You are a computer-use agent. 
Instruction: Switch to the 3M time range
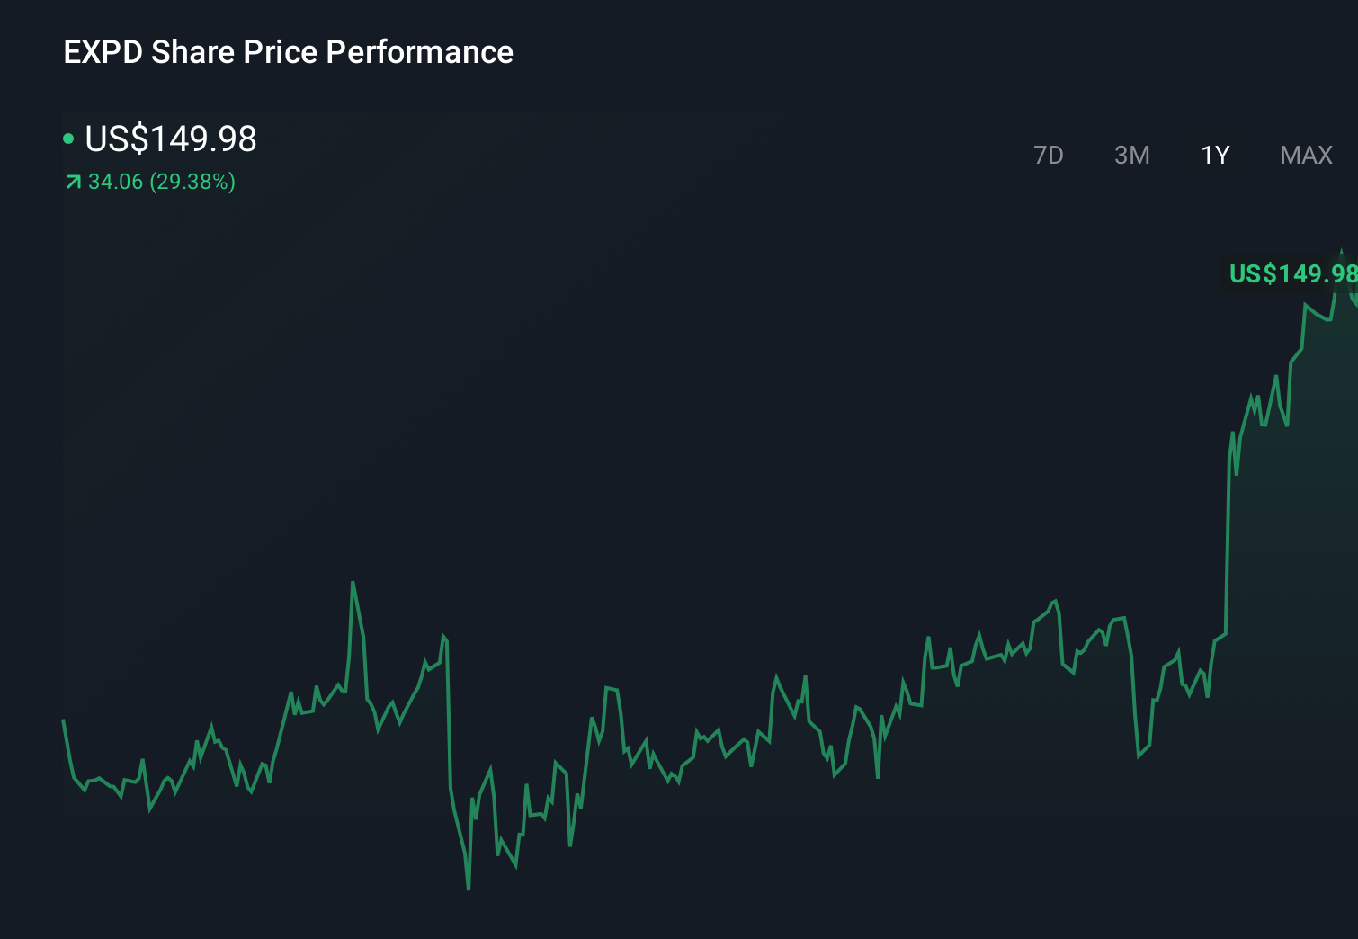(1131, 155)
